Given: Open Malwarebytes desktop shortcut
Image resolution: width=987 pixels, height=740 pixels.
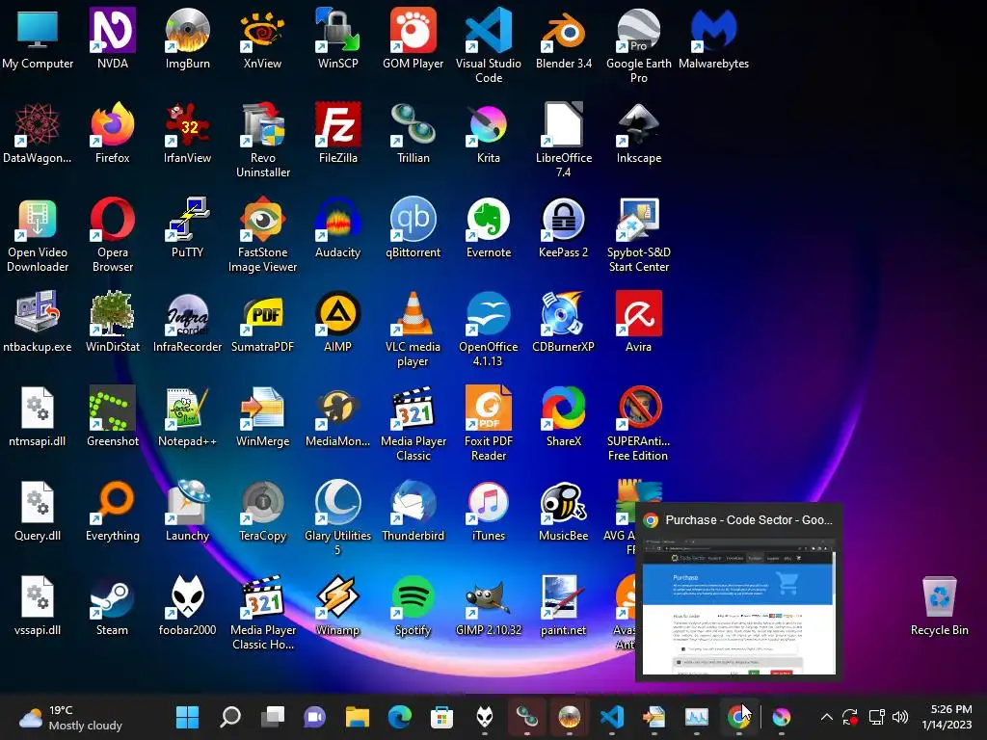Looking at the screenshot, I should pyautogui.click(x=714, y=39).
